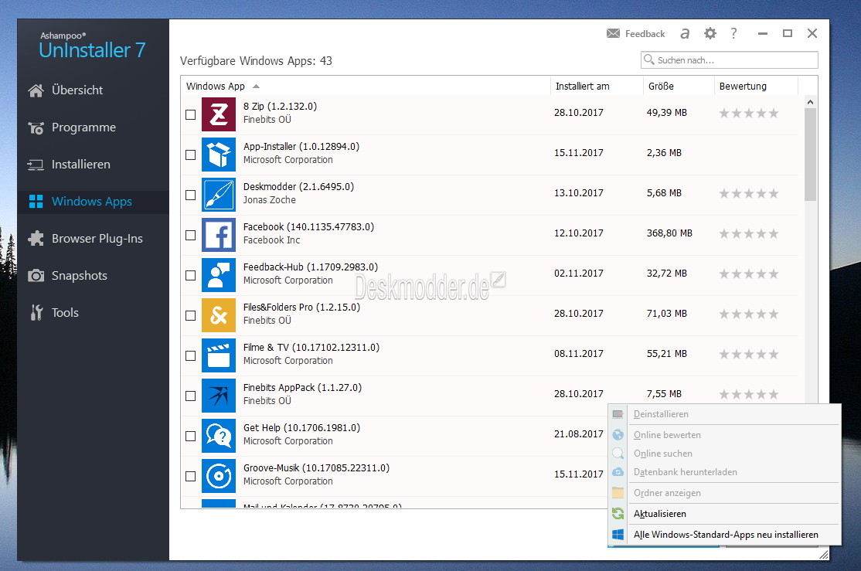Click the Windows Apps tile icon
861x571 pixels.
tap(36, 202)
